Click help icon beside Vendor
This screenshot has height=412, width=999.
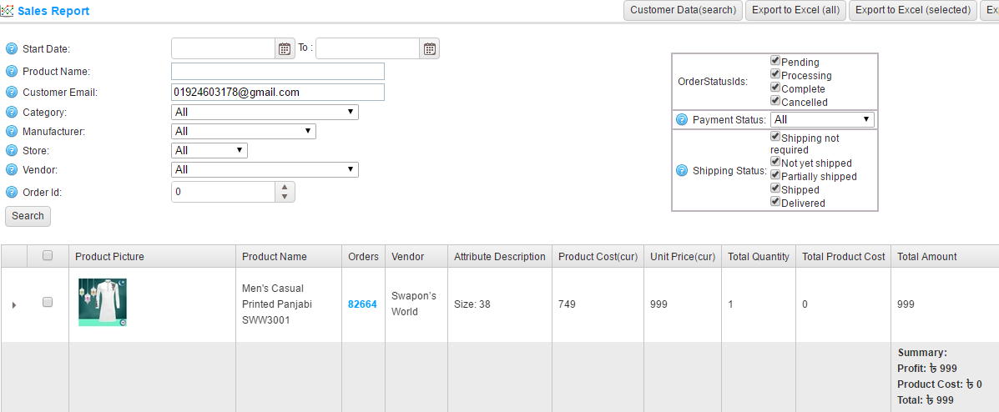(12, 170)
